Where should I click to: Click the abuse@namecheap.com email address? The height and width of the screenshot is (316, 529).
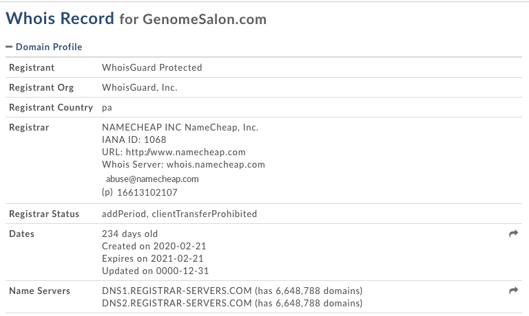click(152, 179)
